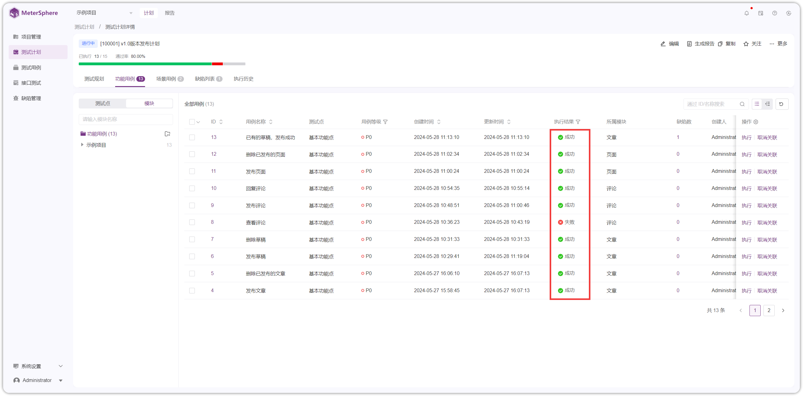This screenshot has width=803, height=396.
Task: Check row for case ID 13
Action: (x=192, y=137)
